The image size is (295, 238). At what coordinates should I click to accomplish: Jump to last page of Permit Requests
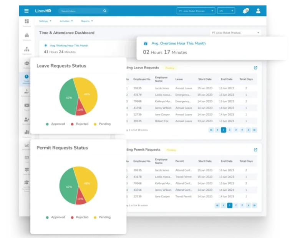254,205
